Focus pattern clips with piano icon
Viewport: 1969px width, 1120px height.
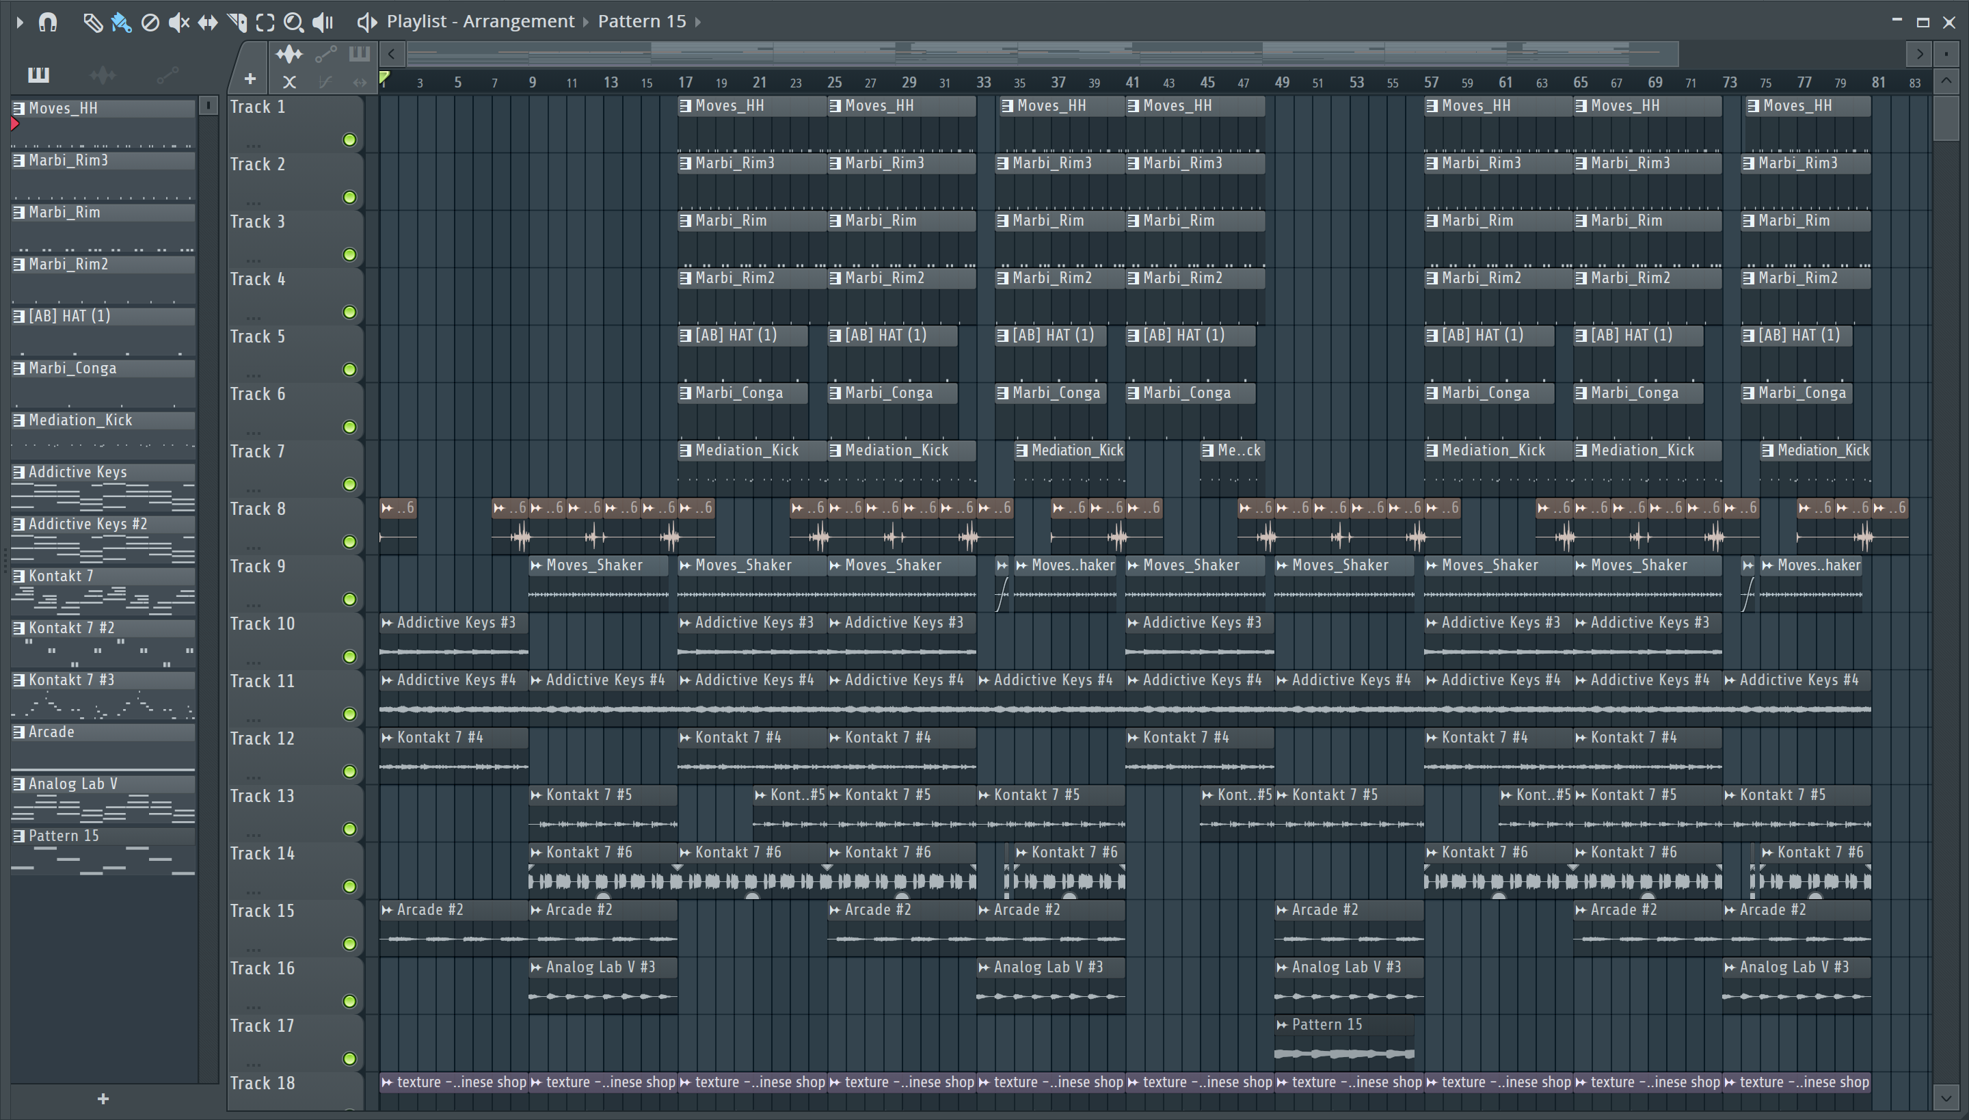point(359,54)
